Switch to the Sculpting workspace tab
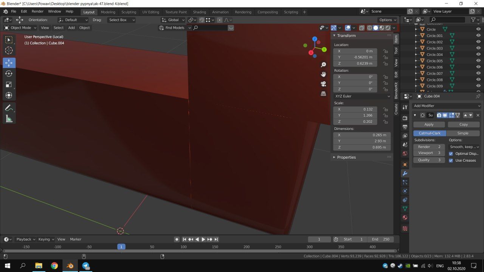This screenshot has height=272, width=484. pyautogui.click(x=129, y=12)
